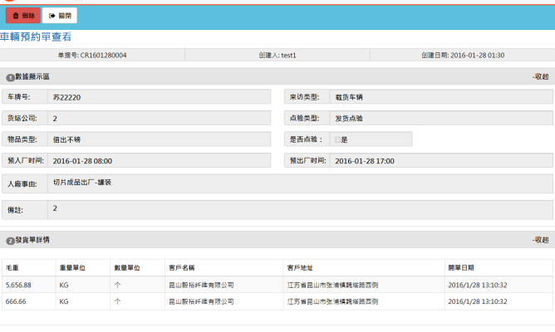Click the red 刪除 delete button
The width and height of the screenshot is (555, 332).
(x=22, y=15)
